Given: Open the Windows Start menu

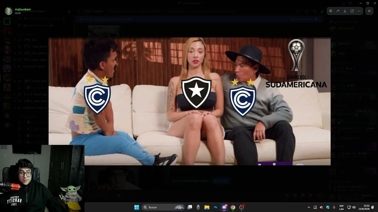Looking at the screenshot, I should click(137, 207).
